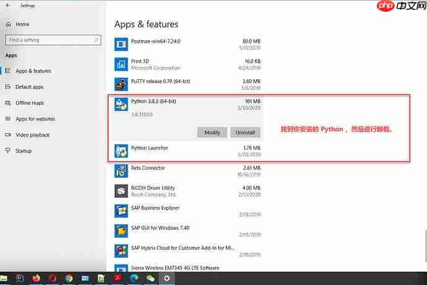Viewport: 427px width, 285px height.
Task: Click the search magnifier icon
Action: pyautogui.click(x=96, y=40)
